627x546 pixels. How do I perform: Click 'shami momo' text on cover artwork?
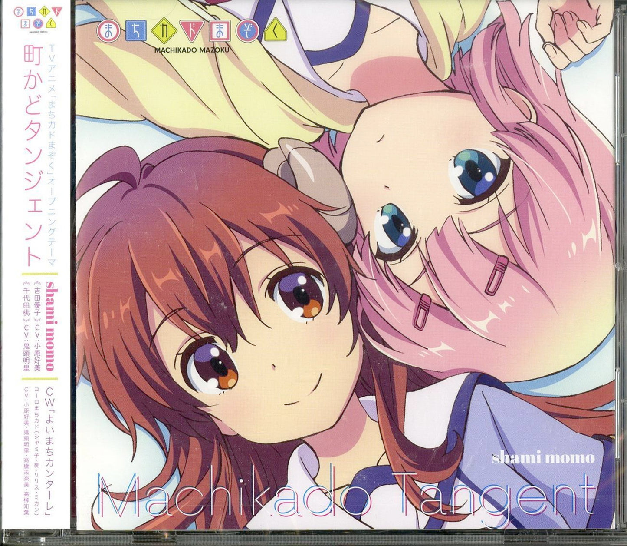click(543, 457)
